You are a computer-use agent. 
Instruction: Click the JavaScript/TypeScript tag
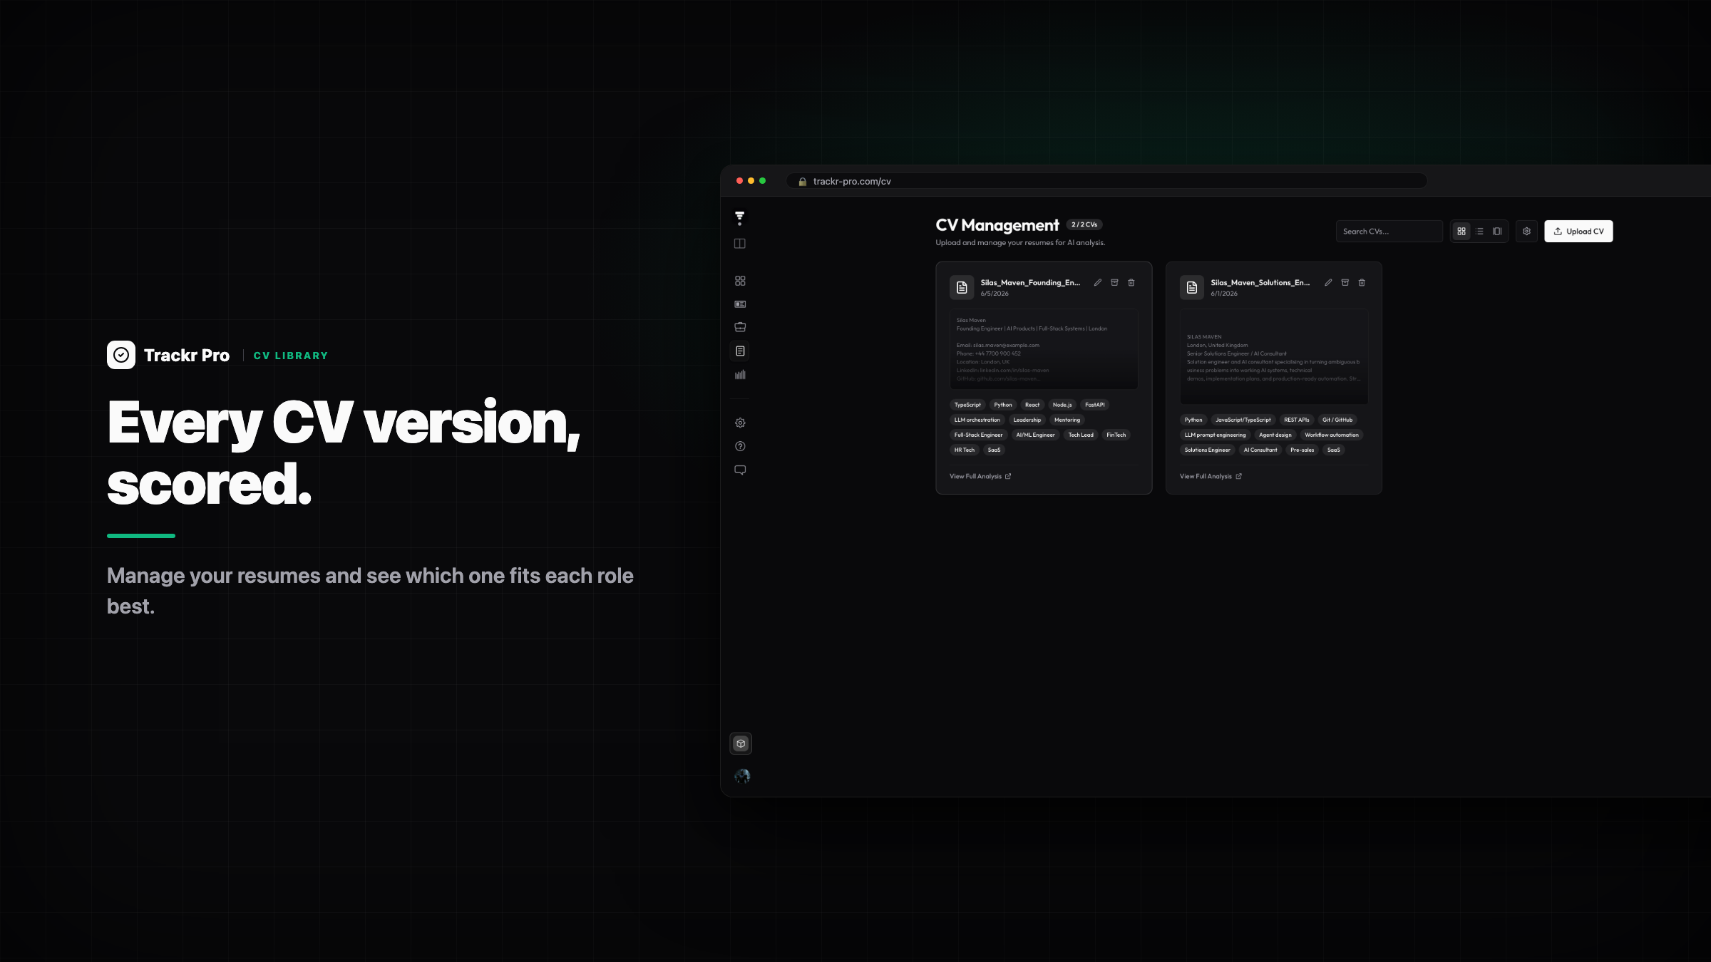(x=1243, y=420)
